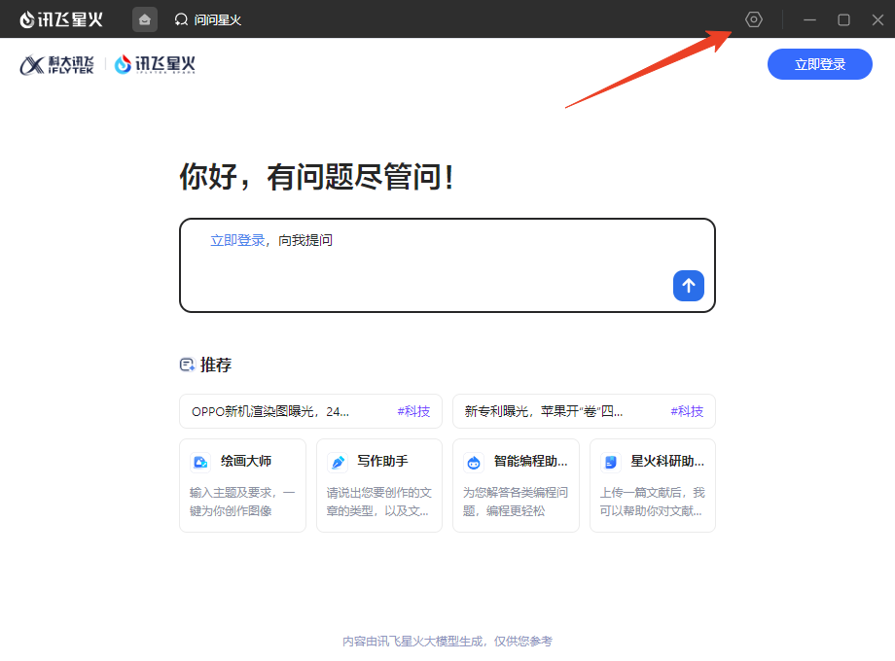The width and height of the screenshot is (895, 661).
Task: Click inside the question input field
Action: (x=447, y=265)
